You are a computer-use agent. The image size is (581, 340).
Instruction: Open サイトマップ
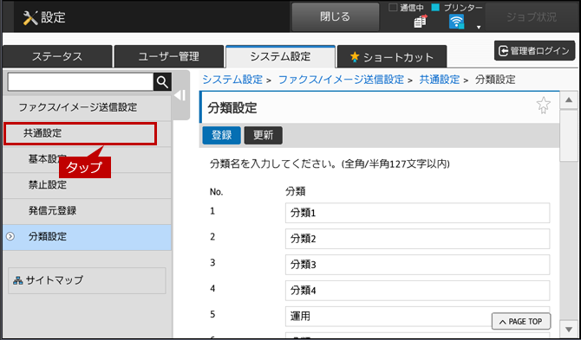[x=87, y=280]
